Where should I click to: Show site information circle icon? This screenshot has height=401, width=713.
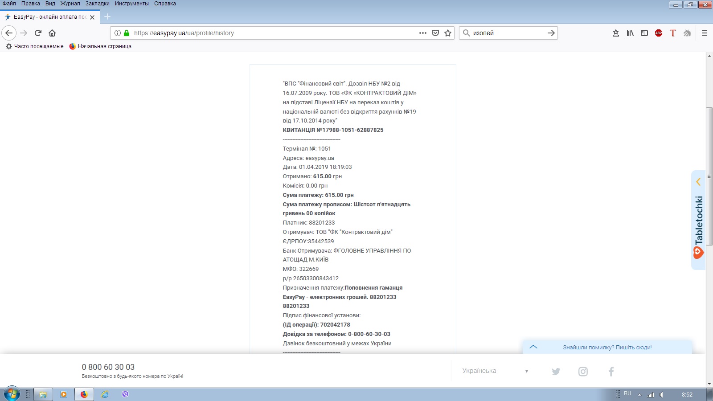click(118, 33)
